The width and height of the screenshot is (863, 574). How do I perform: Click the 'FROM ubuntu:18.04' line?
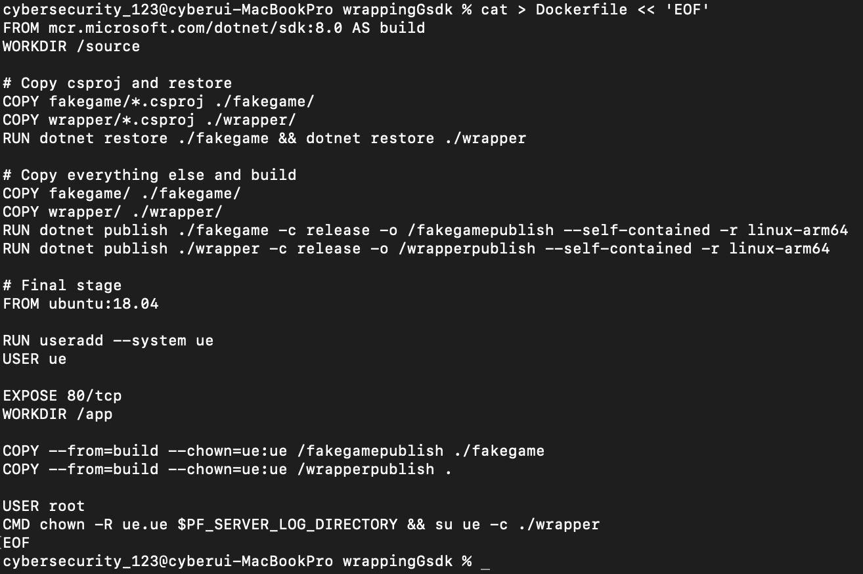pyautogui.click(x=81, y=304)
